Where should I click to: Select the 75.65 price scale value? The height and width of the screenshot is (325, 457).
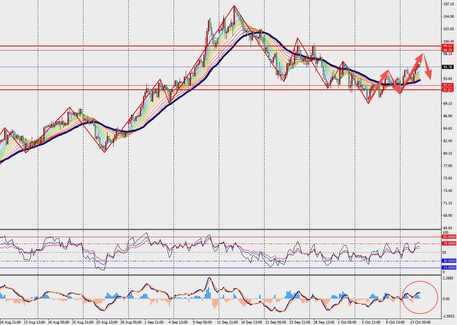(x=448, y=178)
